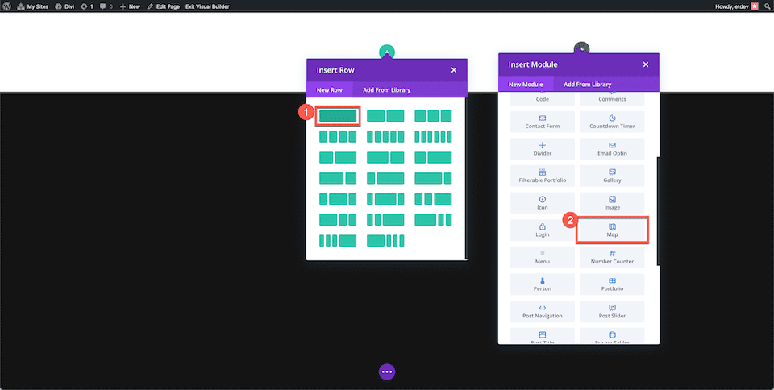This screenshot has height=390, width=774.
Task: Click the green add row plus button
Action: pos(387,52)
